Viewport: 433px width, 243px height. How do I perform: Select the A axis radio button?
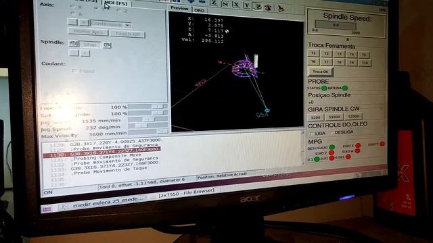pos(73,13)
